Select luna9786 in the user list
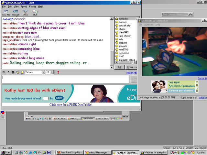Screen dimensions: 207x155 [x=123, y=49]
